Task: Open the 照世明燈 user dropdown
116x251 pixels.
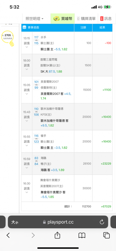Action: point(35,19)
